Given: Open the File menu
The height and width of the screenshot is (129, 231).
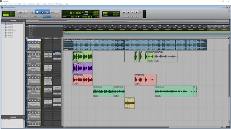Looking at the screenshot, I should tap(2, 4).
